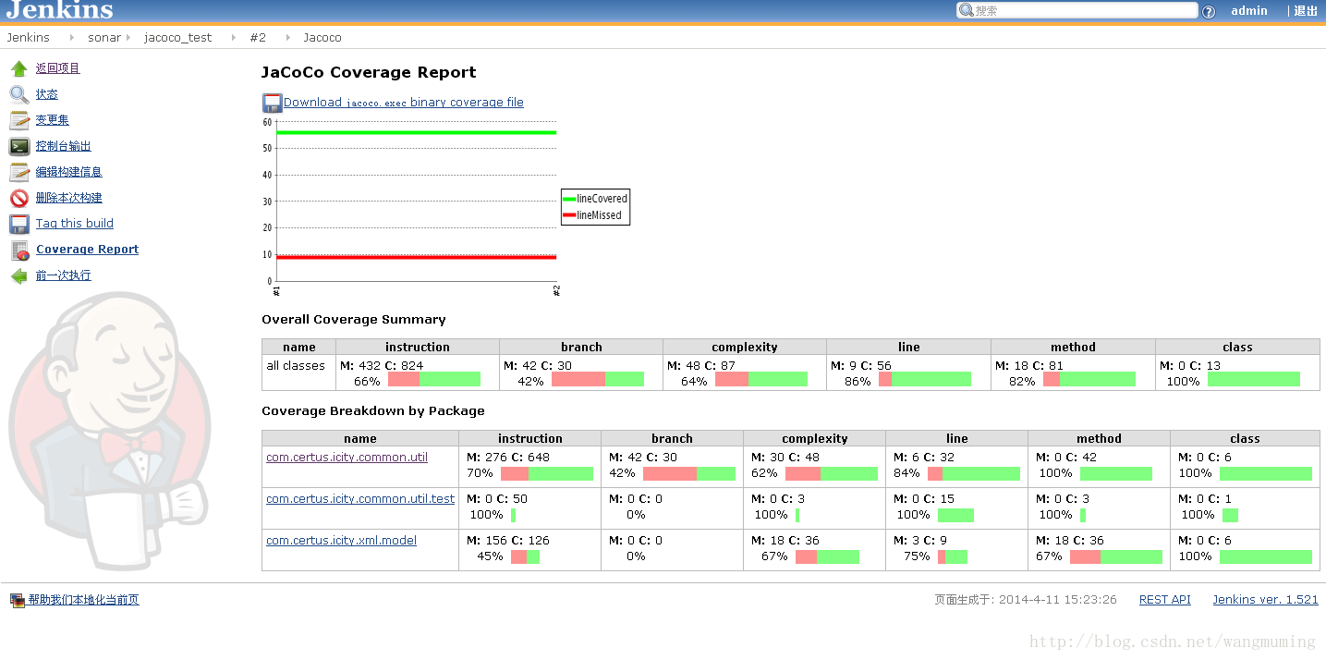
Task: Open the 帮助我们本地化当前页 link
Action: coord(83,600)
